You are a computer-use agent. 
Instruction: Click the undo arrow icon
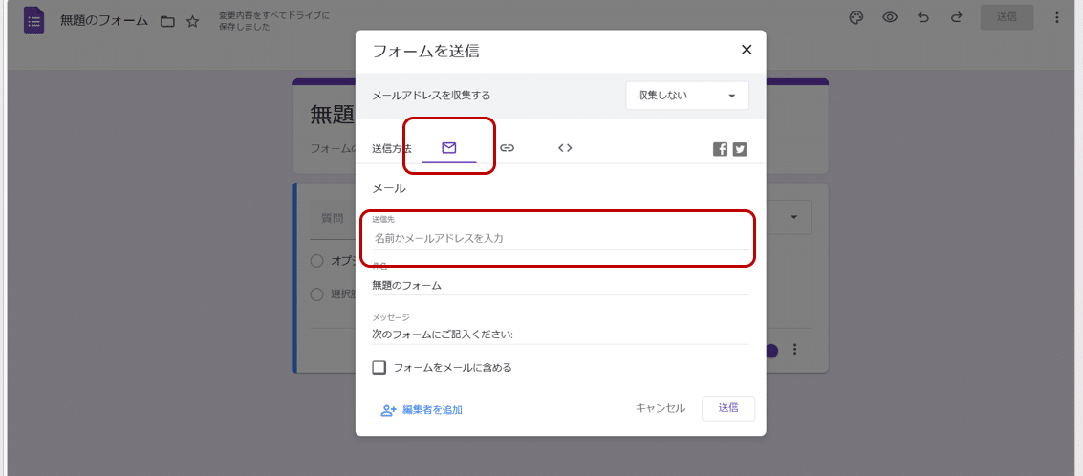tap(922, 17)
